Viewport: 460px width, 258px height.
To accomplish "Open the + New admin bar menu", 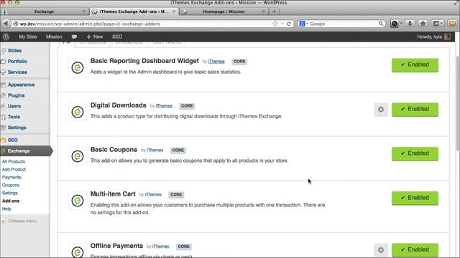I will pos(94,37).
